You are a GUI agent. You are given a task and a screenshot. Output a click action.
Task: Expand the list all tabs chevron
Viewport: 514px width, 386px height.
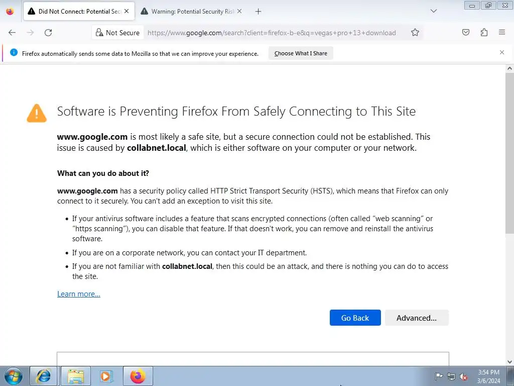point(434,11)
